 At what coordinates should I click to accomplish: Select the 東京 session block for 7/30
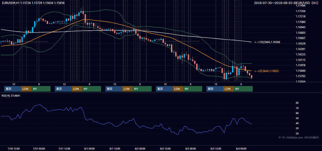click(x=13, y=89)
